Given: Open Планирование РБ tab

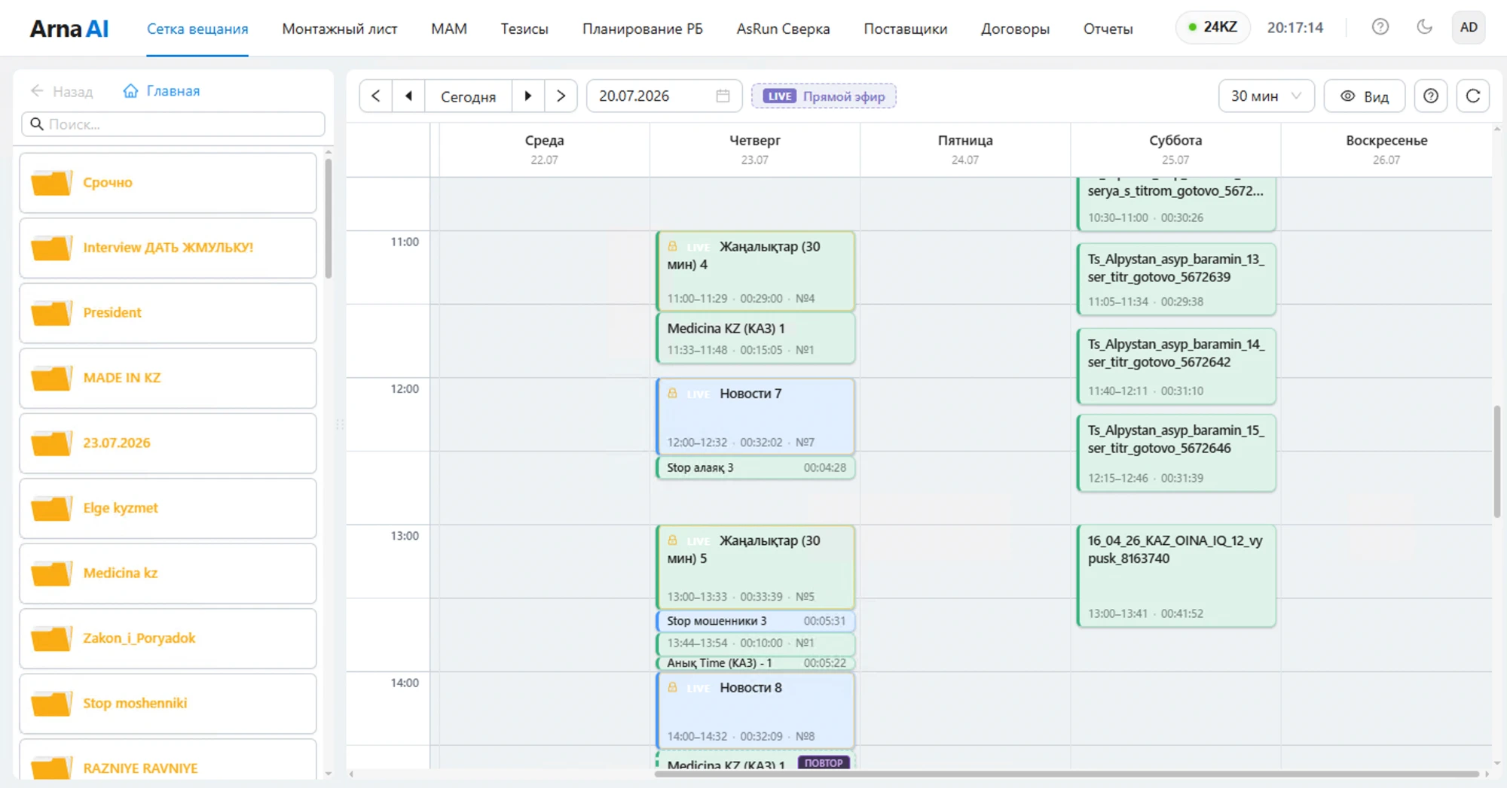Looking at the screenshot, I should click(643, 29).
